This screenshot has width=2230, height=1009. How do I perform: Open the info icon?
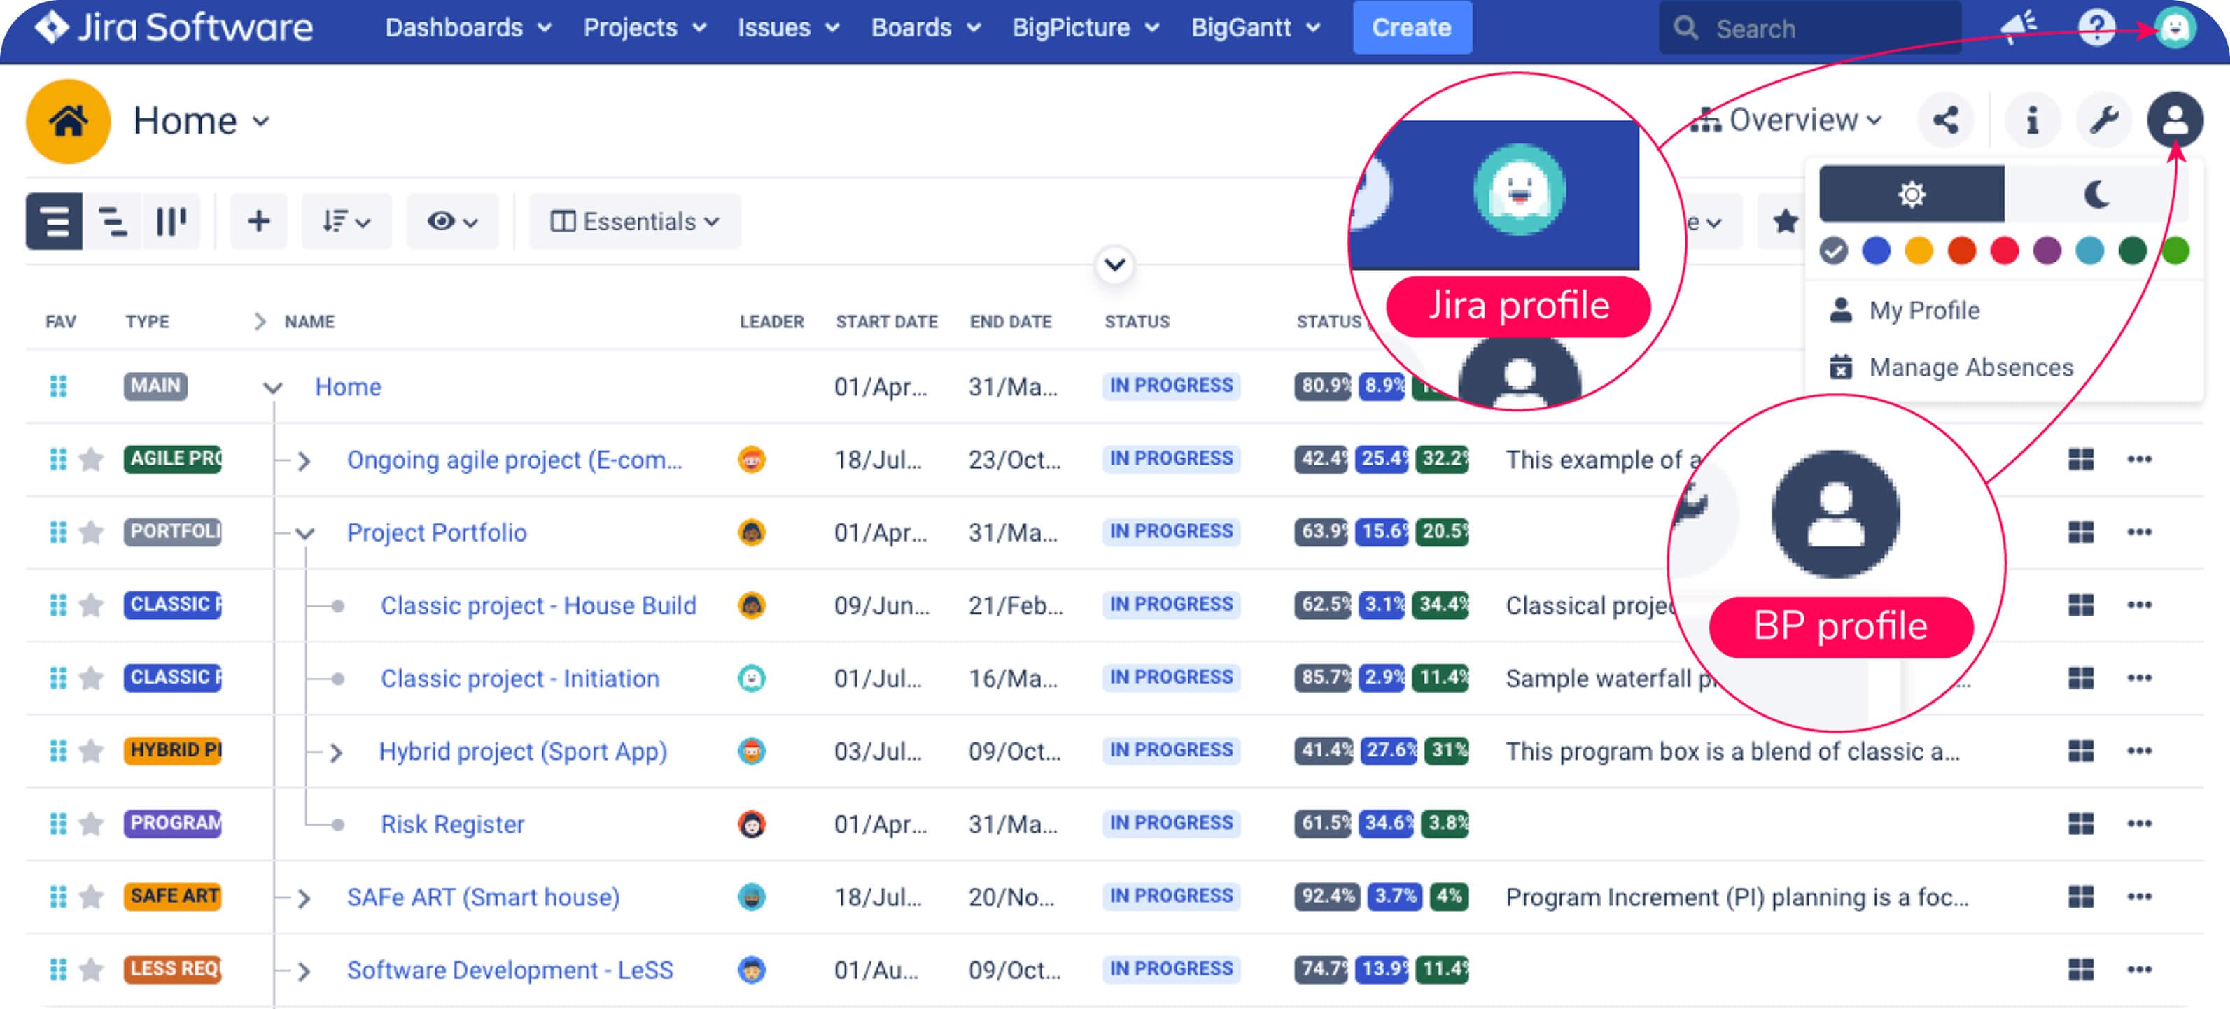coord(2032,120)
